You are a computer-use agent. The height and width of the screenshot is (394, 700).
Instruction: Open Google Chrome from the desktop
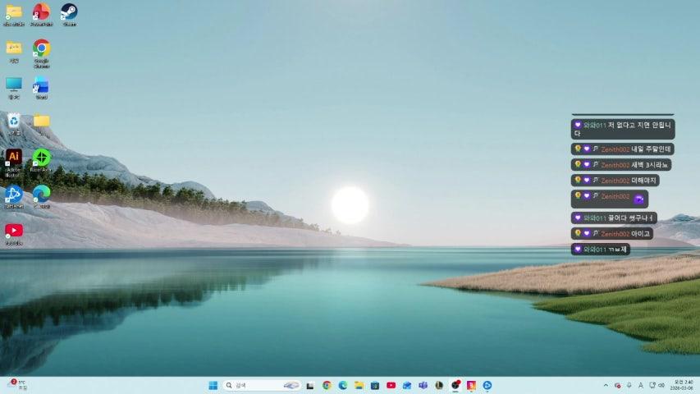[41, 48]
